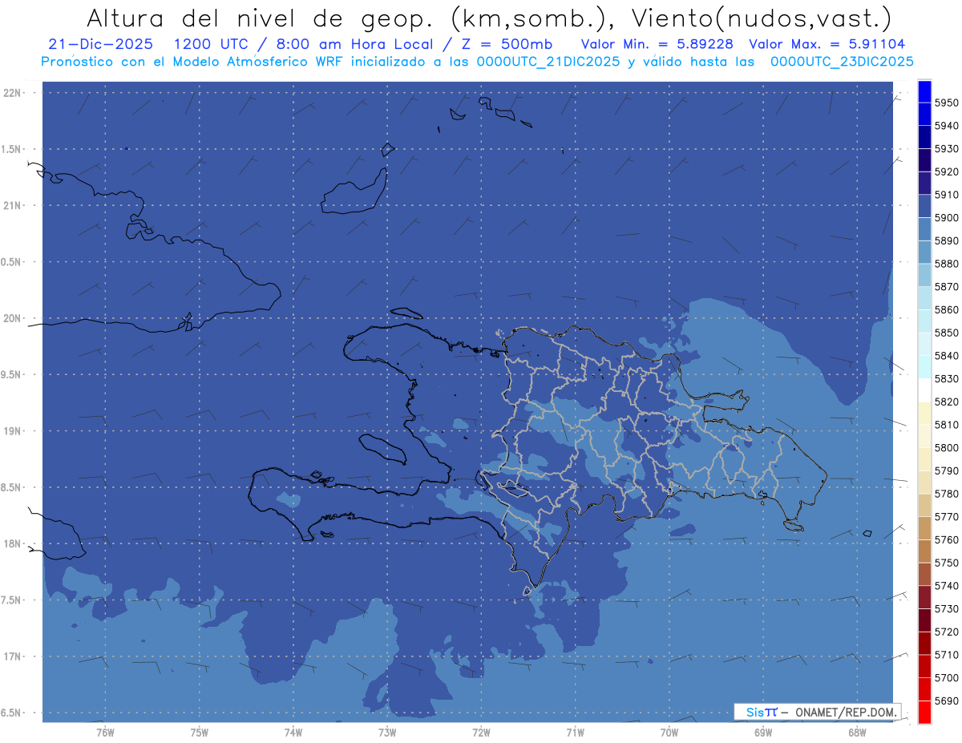Click the 74W longitude label
Image resolution: width=962 pixels, height=743 pixels.
click(293, 732)
